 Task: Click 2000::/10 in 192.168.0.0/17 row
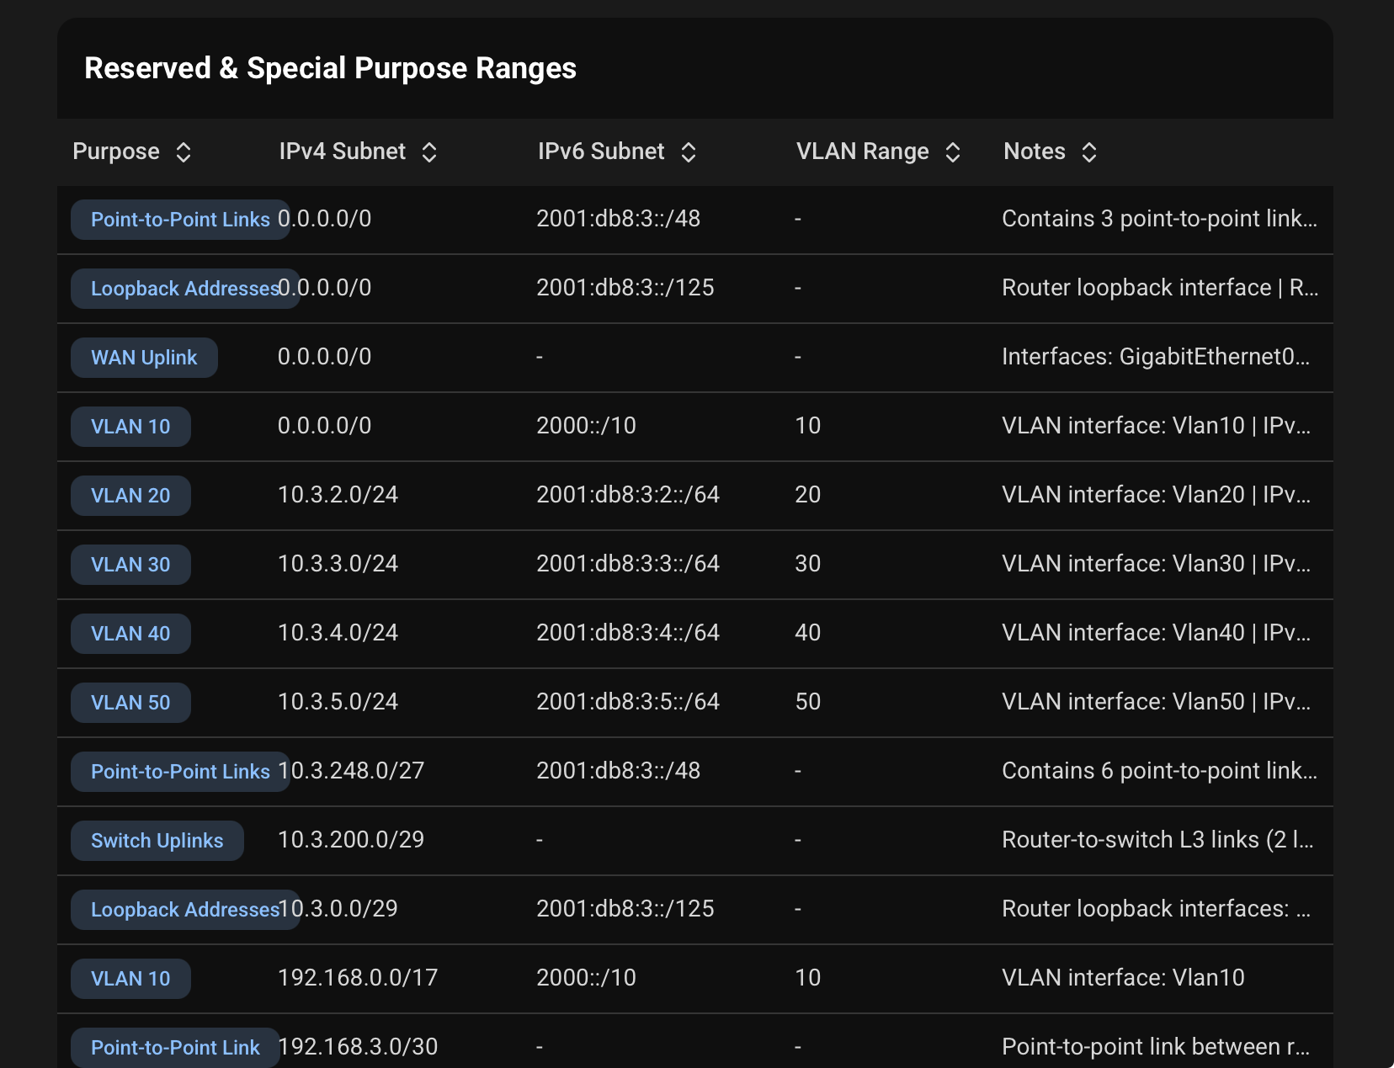point(587,978)
